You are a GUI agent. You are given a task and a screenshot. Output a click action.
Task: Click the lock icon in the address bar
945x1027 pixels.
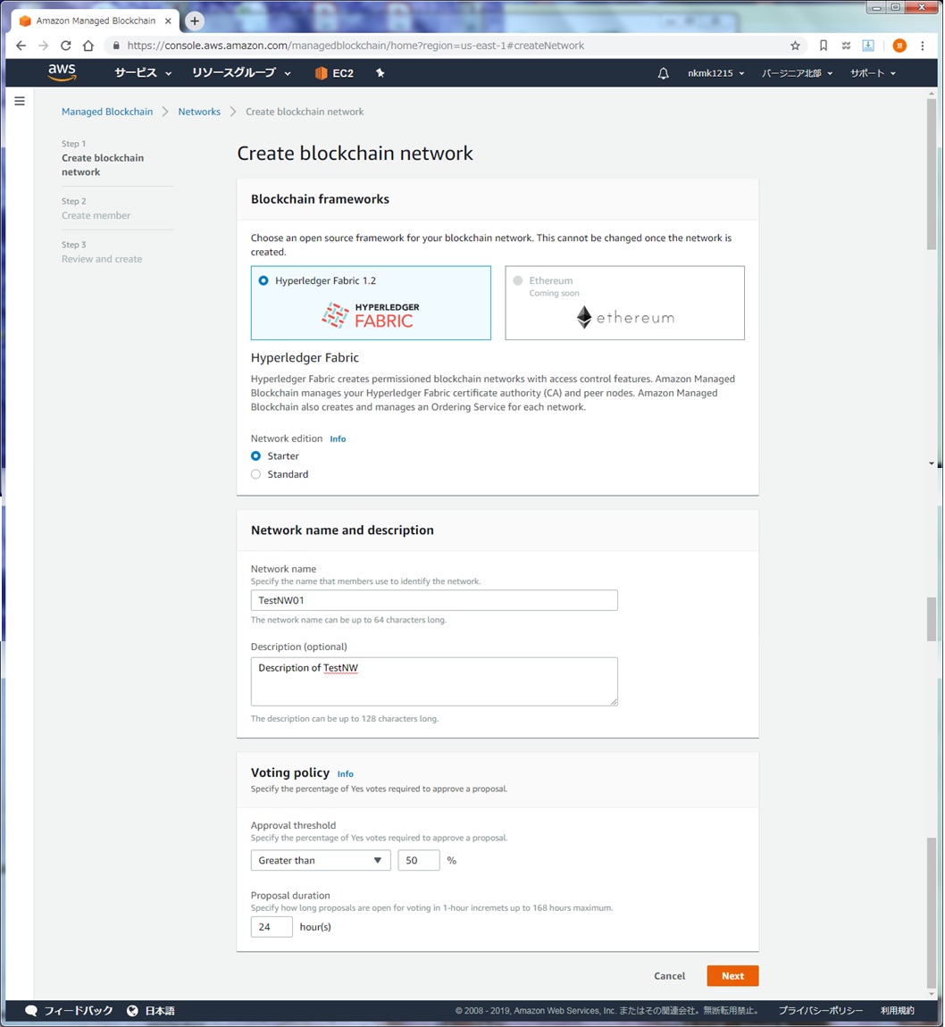point(116,46)
